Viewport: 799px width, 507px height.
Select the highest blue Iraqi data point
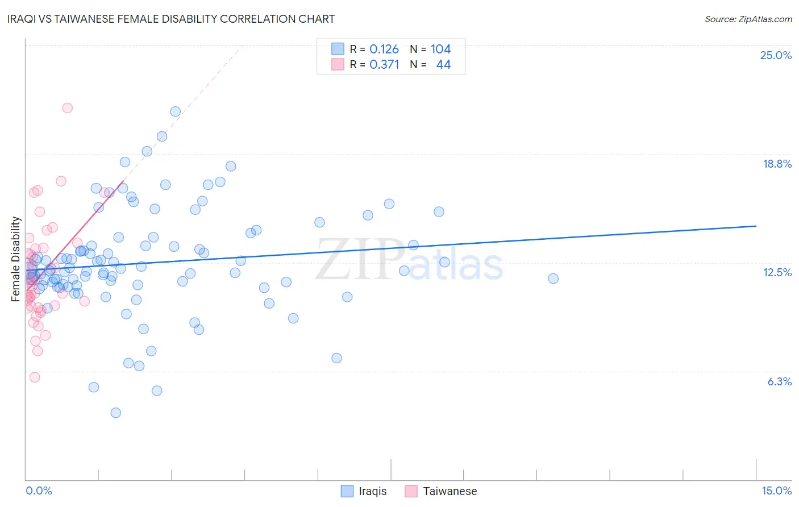pos(176,111)
